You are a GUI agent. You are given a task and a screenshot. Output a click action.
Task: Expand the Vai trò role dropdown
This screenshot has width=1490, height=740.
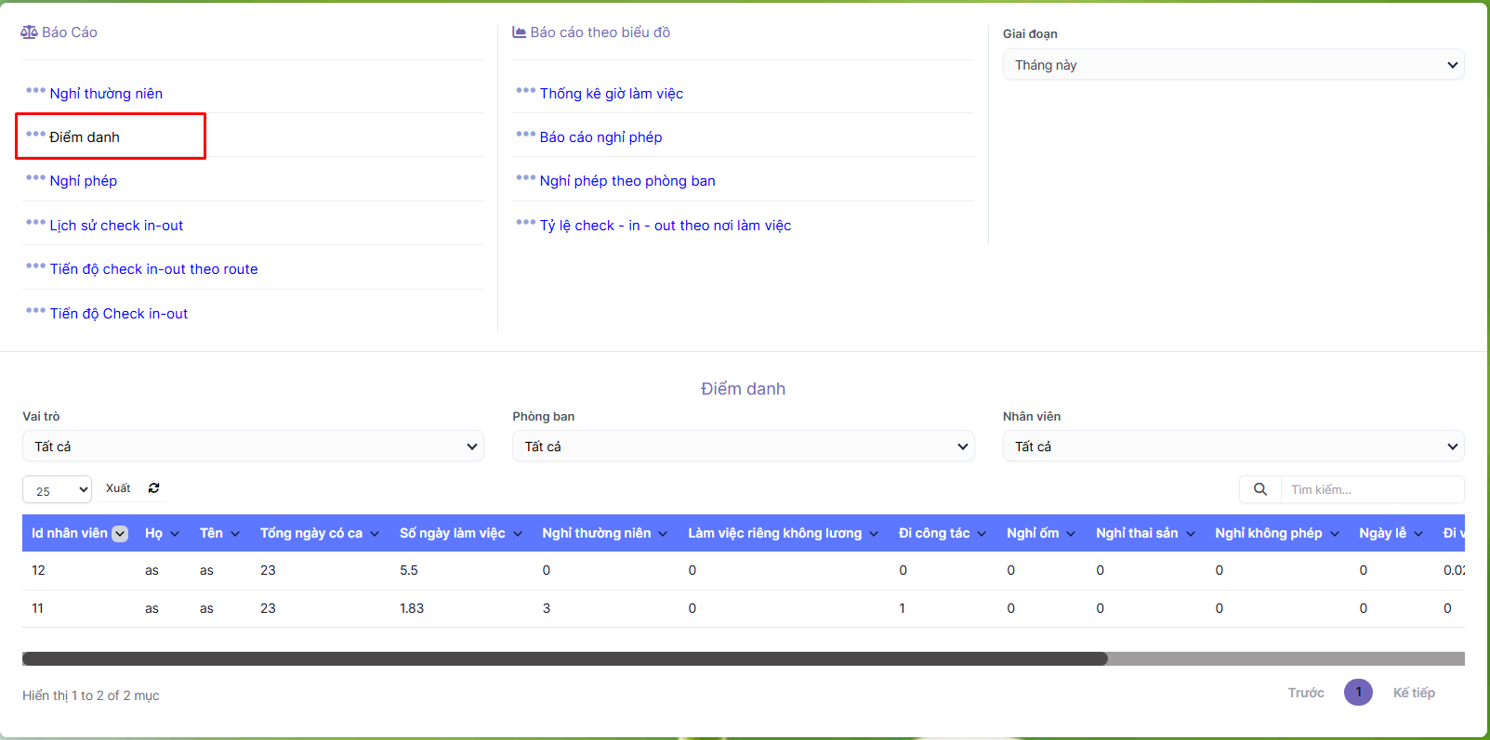pyautogui.click(x=253, y=447)
